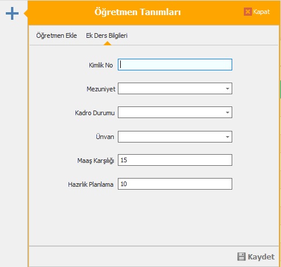Click the Kimlik No label
The image size is (281, 267).
(101, 65)
